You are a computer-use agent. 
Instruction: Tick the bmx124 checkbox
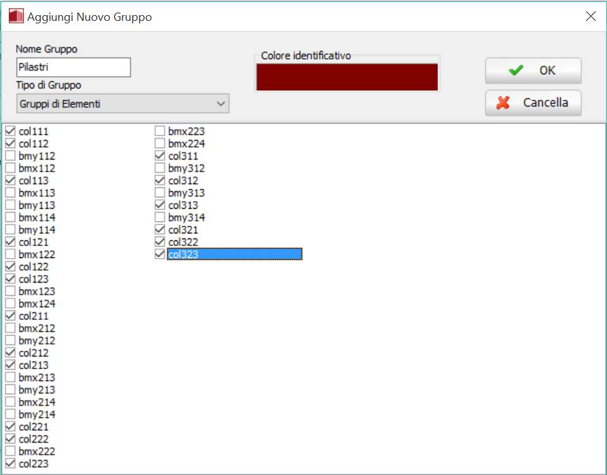[x=11, y=304]
